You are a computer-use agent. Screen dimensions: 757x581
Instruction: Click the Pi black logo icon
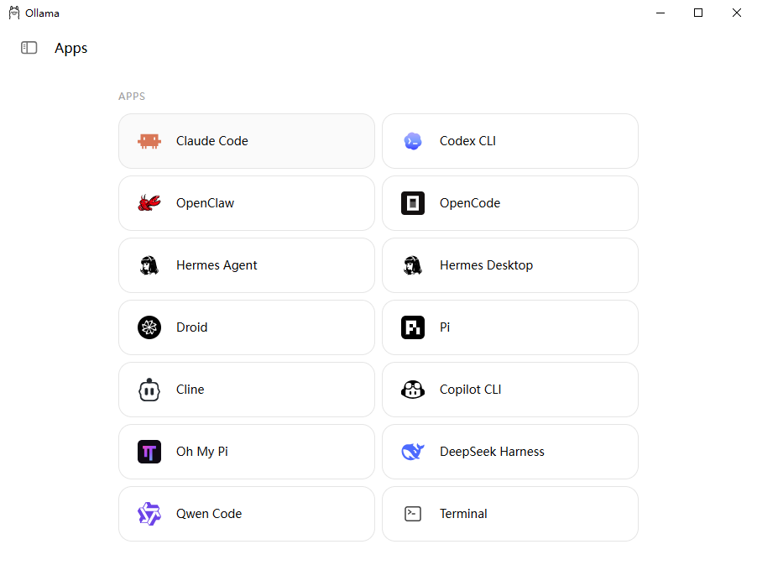(x=413, y=327)
